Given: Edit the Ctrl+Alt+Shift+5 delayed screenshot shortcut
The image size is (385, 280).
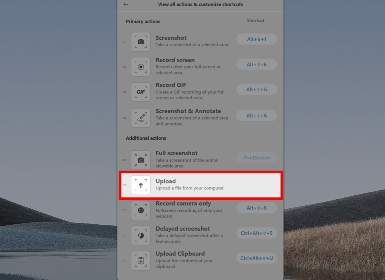Looking at the screenshot, I should [256, 233].
